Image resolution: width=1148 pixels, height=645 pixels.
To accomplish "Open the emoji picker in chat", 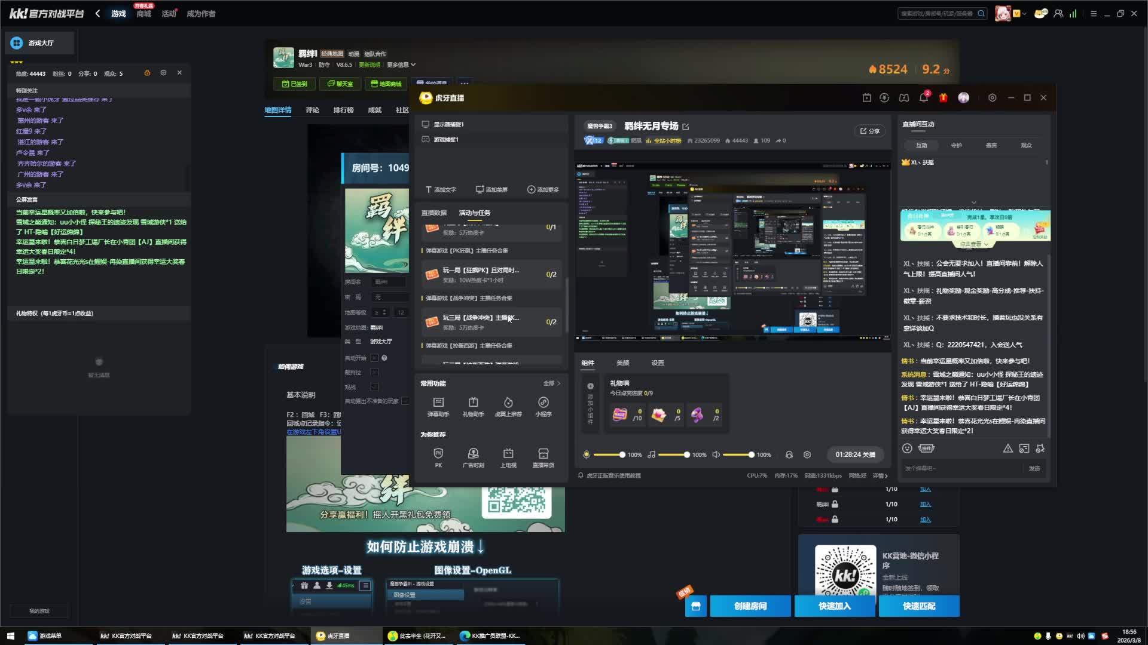I will [x=907, y=449].
